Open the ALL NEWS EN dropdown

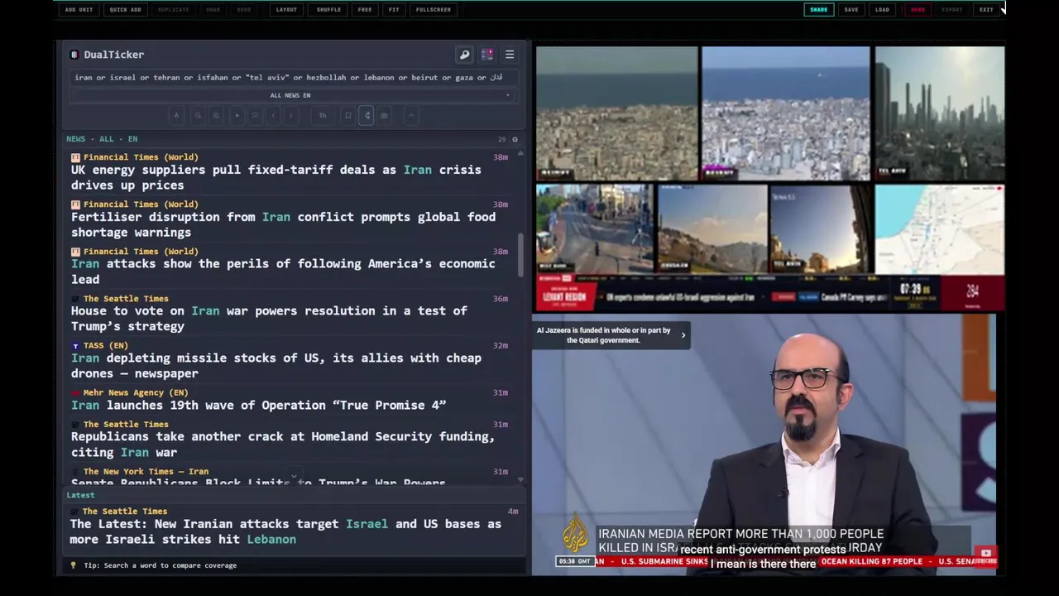pyautogui.click(x=290, y=95)
